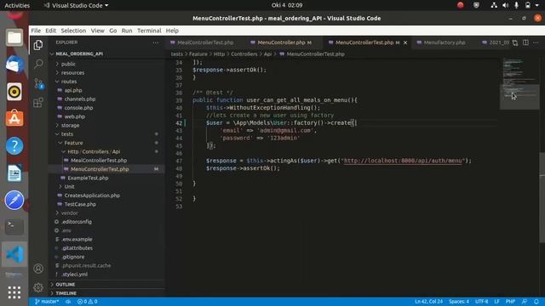Viewport: 545px width, 306px height.
Task: Expand the vendor folder
Action: coord(70,212)
